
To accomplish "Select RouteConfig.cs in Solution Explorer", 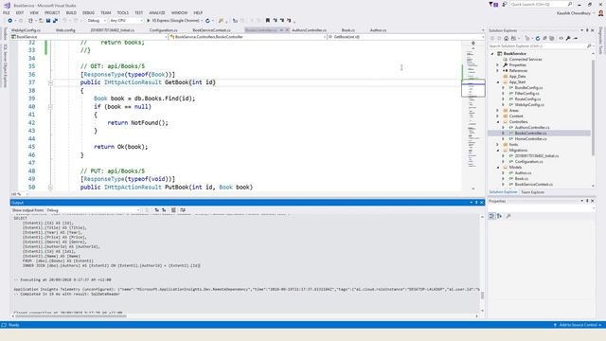I will 527,99.
